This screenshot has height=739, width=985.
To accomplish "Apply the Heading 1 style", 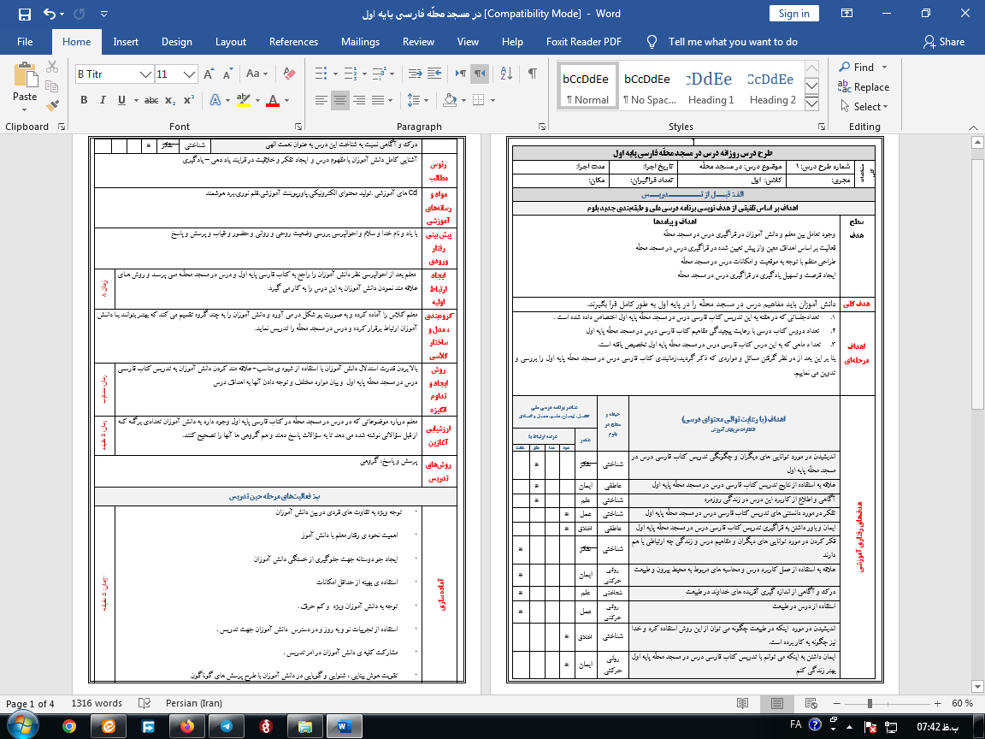I will [711, 87].
